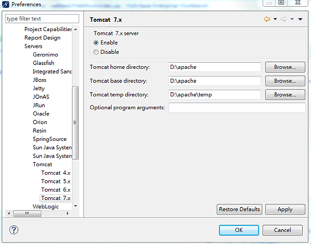
Task: Click the tree horizontal scroll left arrow
Action: pyautogui.click(x=9, y=213)
